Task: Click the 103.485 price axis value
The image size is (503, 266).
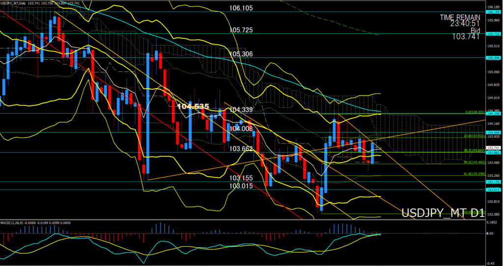Action: click(x=494, y=163)
